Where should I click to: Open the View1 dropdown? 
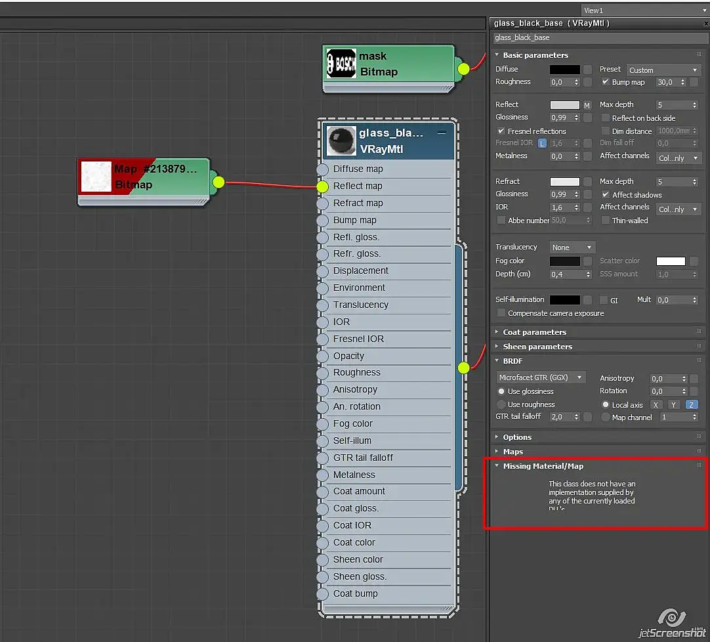(x=644, y=10)
